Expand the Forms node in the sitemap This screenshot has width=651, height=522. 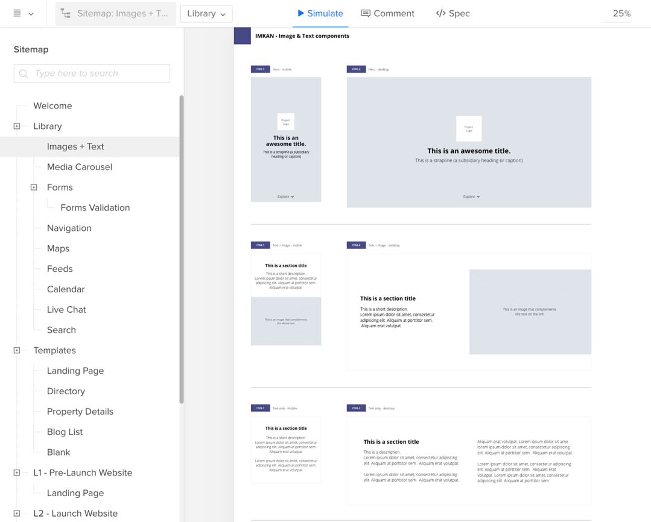tap(34, 187)
